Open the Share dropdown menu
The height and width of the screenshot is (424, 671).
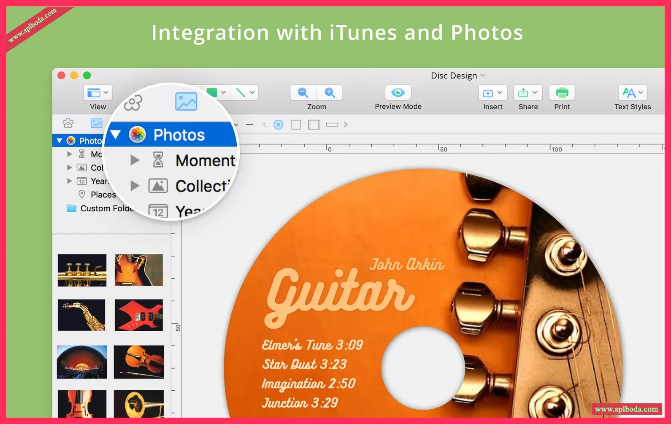coord(528,92)
